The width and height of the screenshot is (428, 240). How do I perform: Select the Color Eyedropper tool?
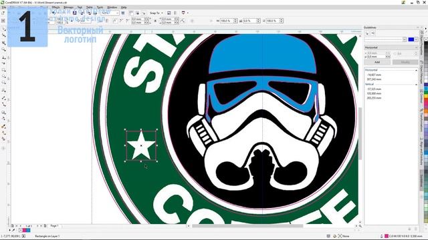tap(3, 127)
